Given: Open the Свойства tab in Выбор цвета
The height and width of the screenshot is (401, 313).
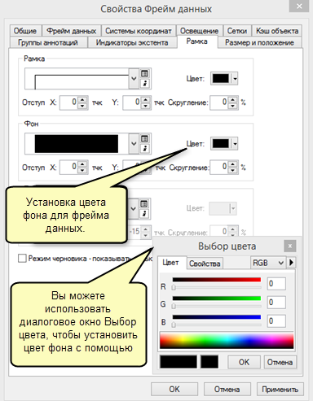Looking at the screenshot, I should [205, 264].
